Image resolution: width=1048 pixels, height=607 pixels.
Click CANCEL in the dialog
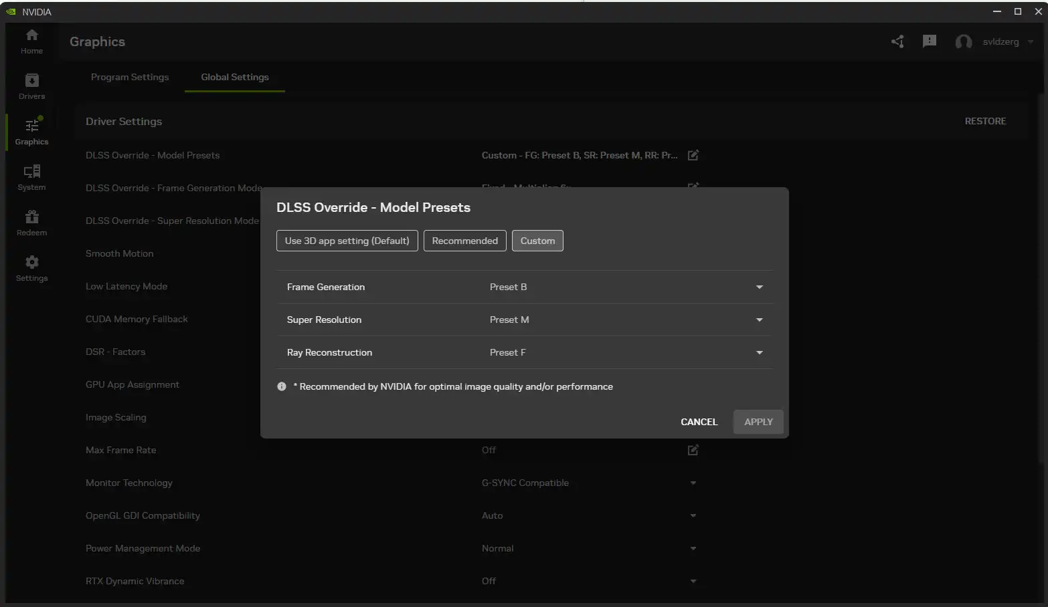point(699,422)
